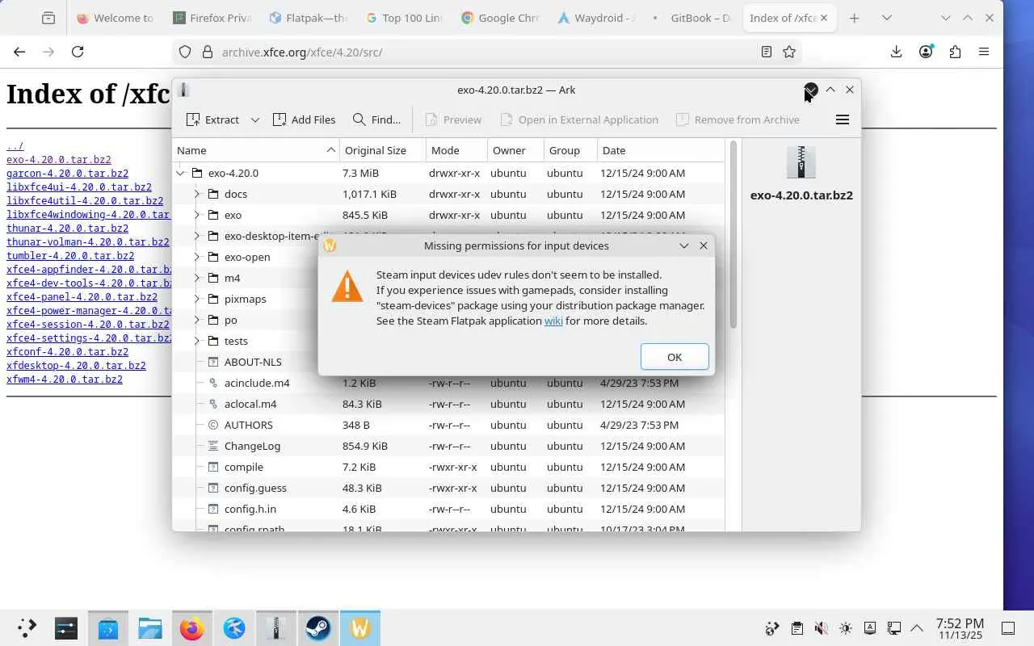Open the Extract dropdown arrow in Ark

(x=254, y=120)
